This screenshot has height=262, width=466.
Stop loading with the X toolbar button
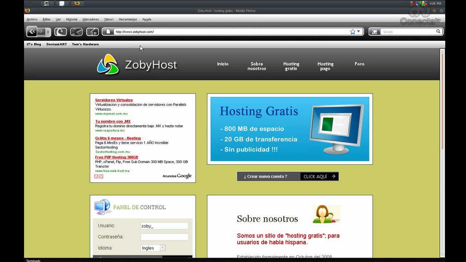click(x=76, y=32)
